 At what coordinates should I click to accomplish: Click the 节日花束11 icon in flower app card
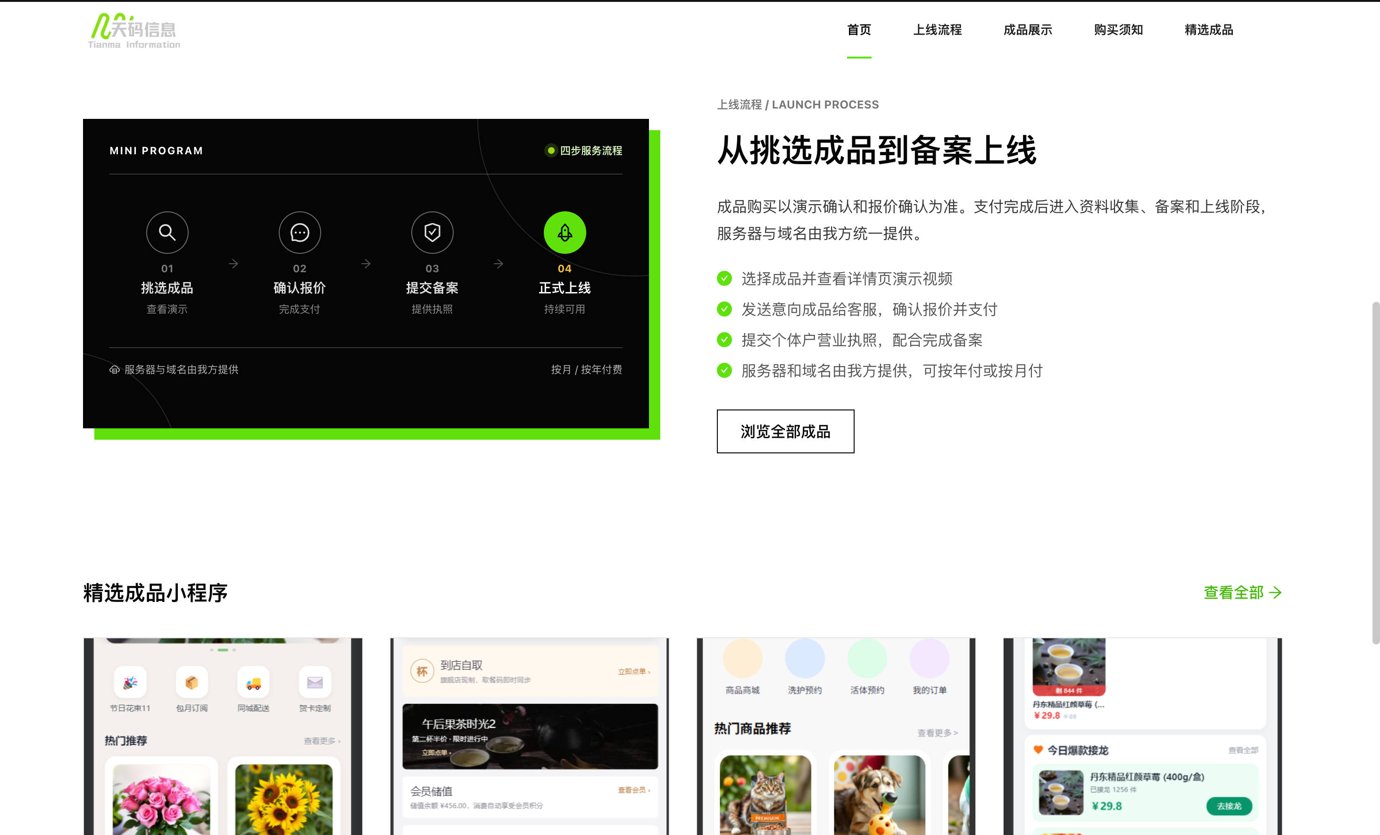[130, 682]
